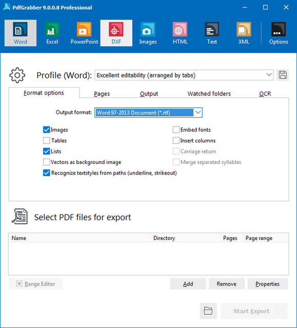Image resolution: width=297 pixels, height=328 pixels.
Task: Expand the Output format dropdown arrow
Action: click(198, 113)
